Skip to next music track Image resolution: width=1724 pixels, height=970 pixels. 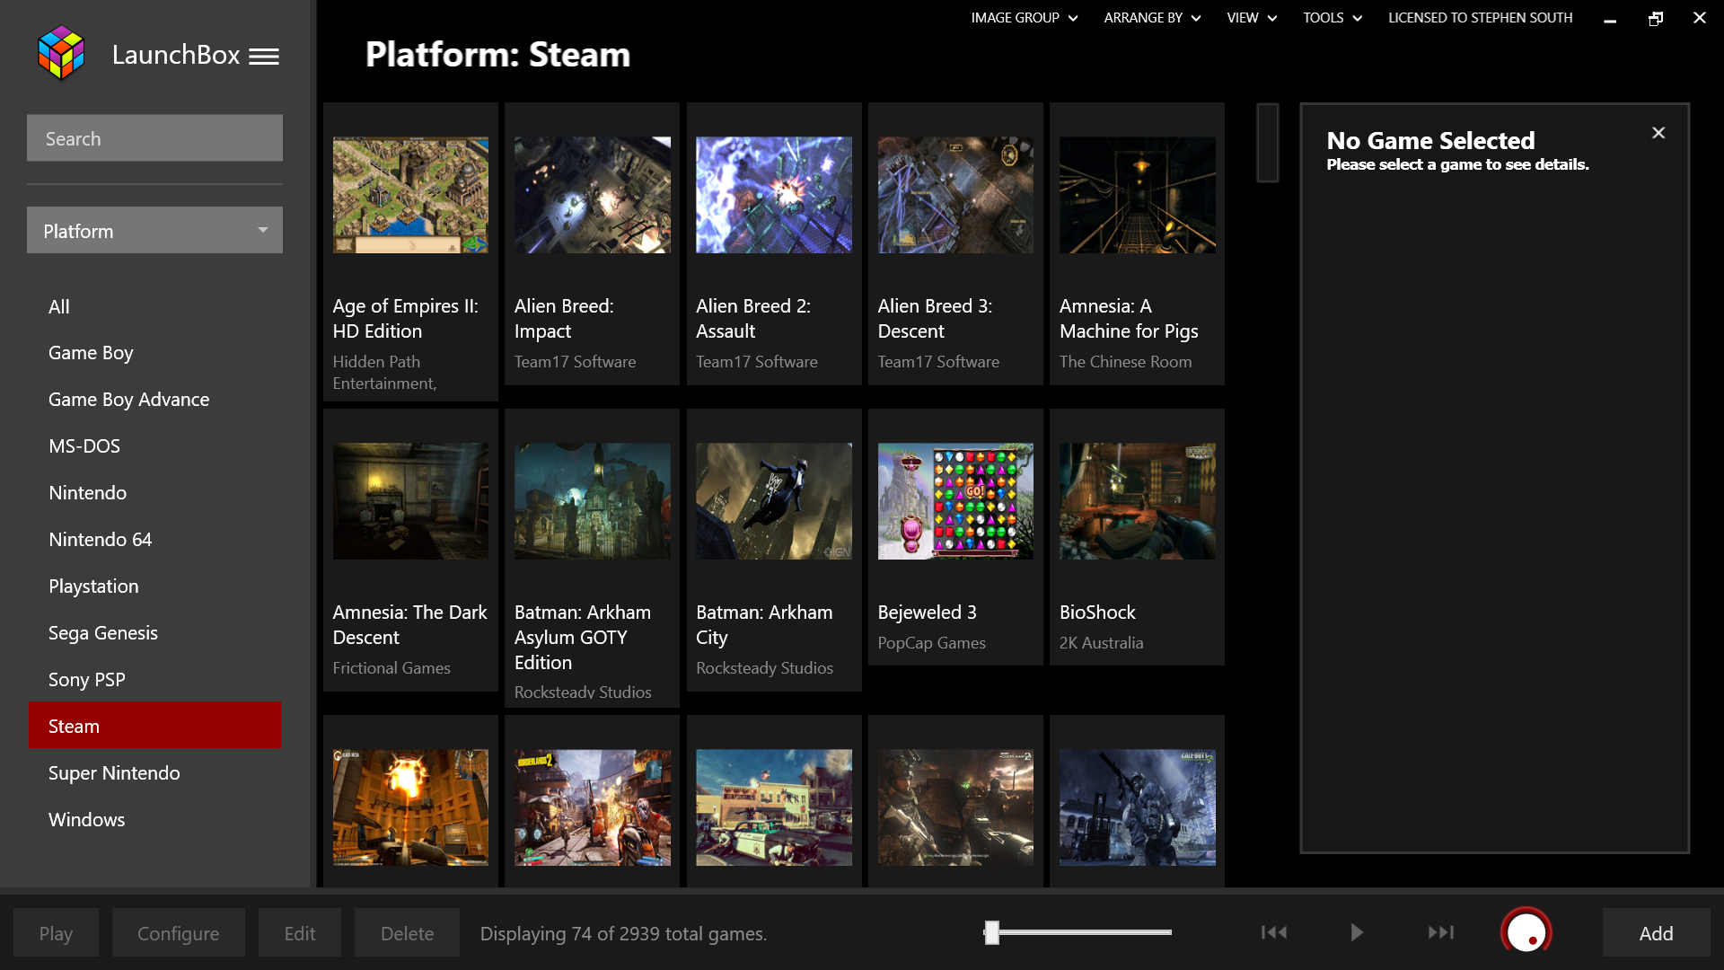coord(1441,932)
